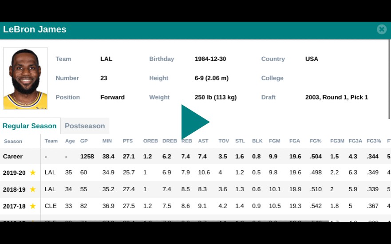
Task: Click LeBron James player headshot photo
Action: point(25,78)
